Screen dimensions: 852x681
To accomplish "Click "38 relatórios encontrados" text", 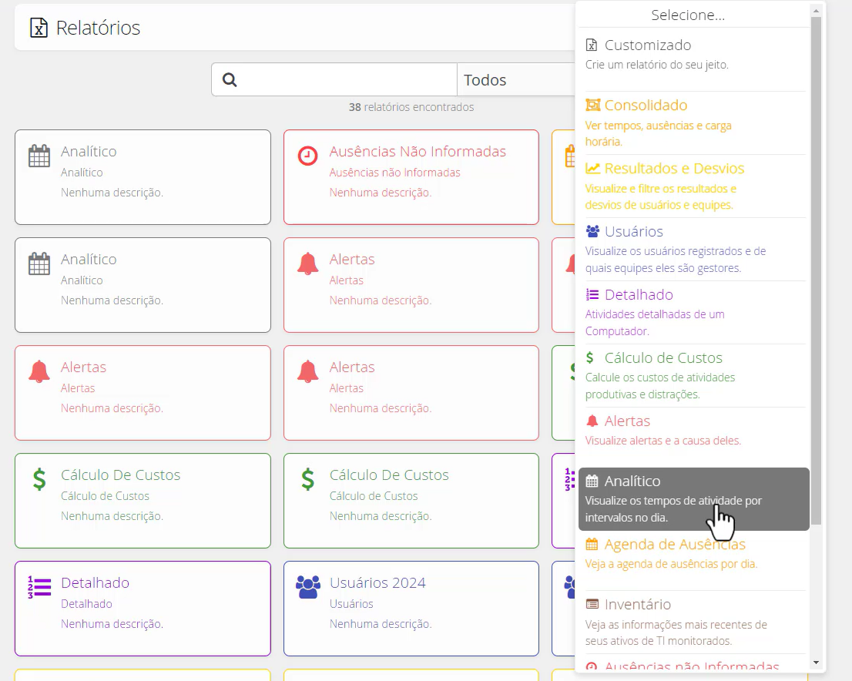I will coord(411,107).
